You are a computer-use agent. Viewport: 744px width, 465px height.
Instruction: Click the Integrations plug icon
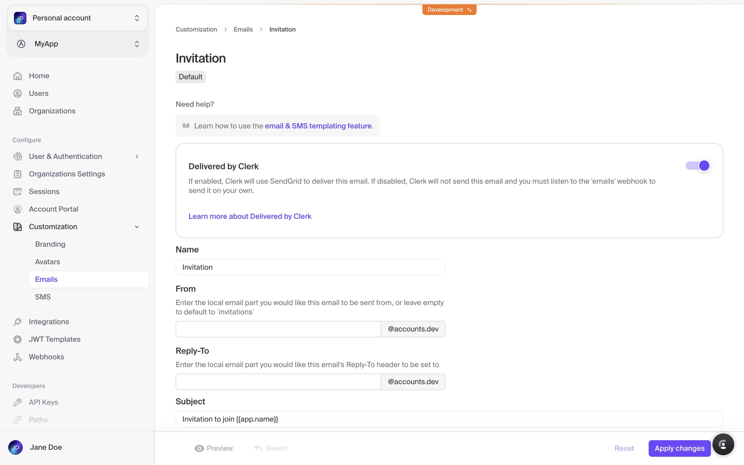[x=17, y=322]
